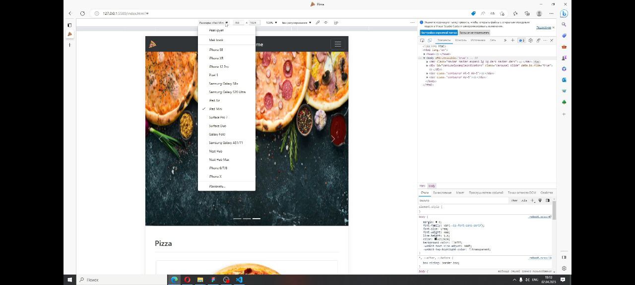Refresh the browser page
The width and height of the screenshot is (635, 285).
tap(82, 13)
